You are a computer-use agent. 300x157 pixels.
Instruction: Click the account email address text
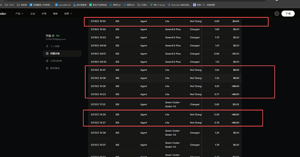(56, 39)
